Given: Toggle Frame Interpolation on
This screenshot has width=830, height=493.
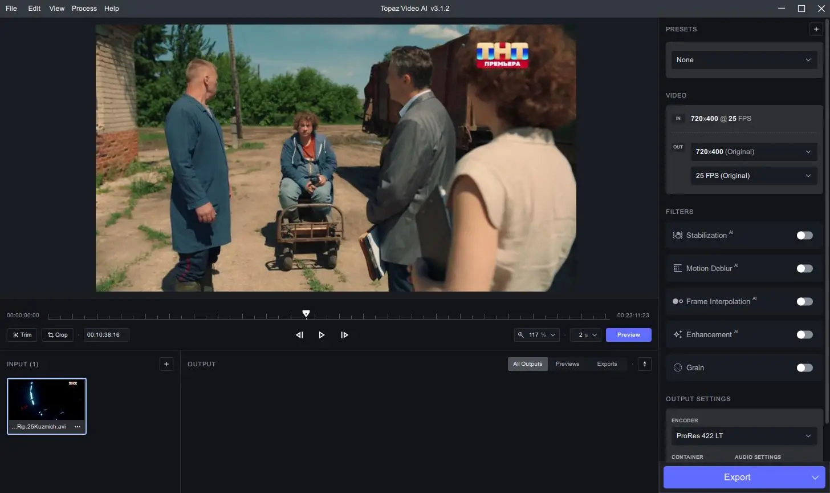Looking at the screenshot, I should coord(804,301).
